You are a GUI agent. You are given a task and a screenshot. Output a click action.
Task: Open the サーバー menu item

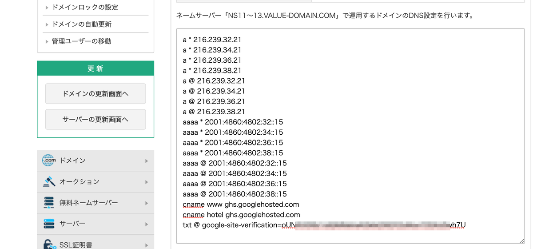coord(95,224)
